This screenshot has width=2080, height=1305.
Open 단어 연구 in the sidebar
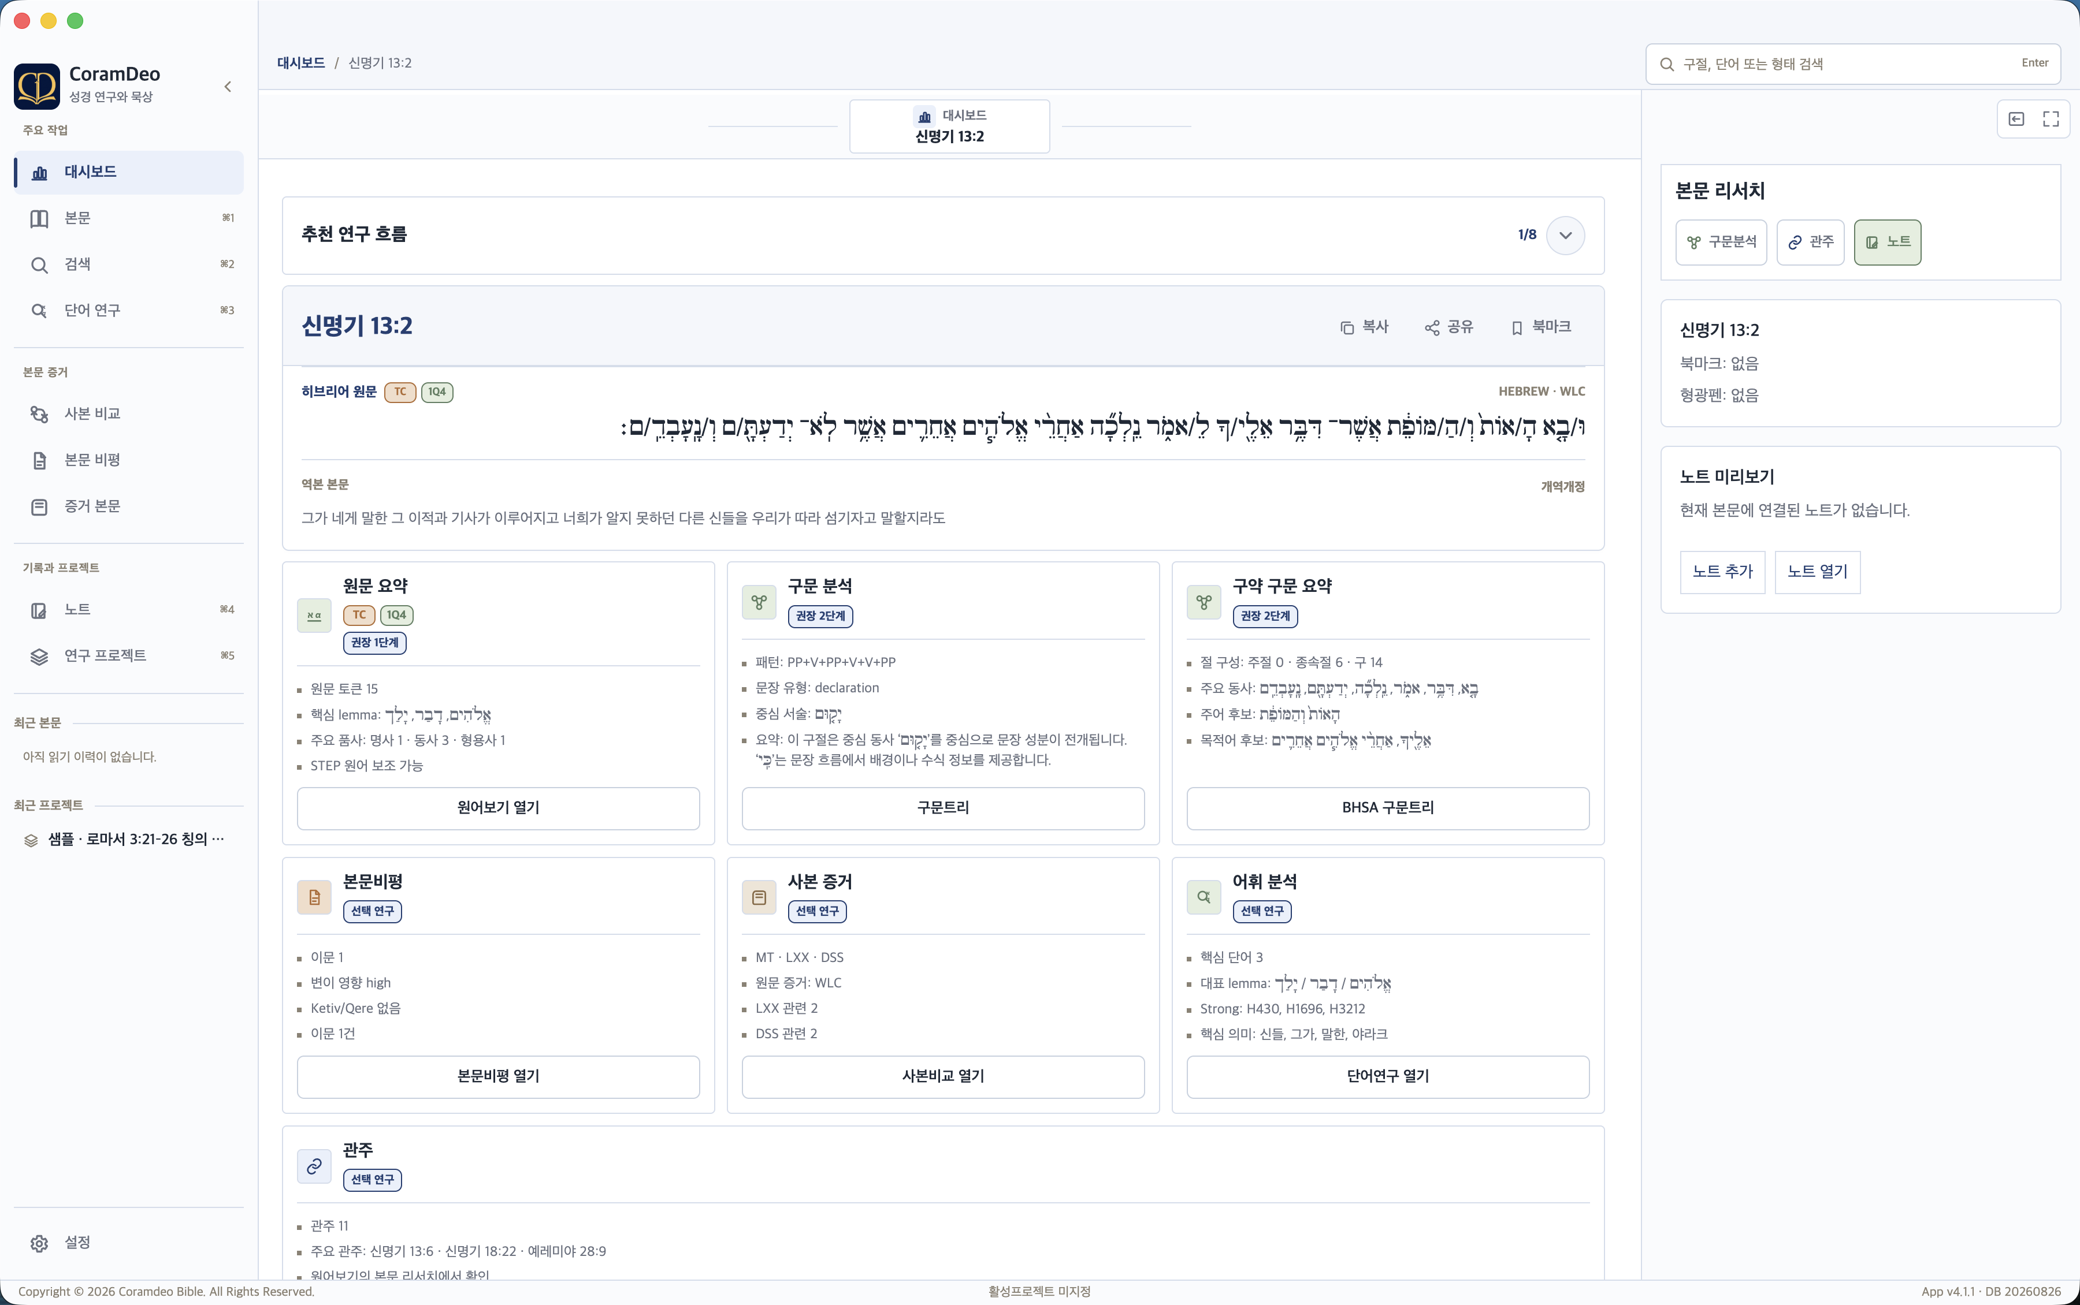tap(129, 310)
